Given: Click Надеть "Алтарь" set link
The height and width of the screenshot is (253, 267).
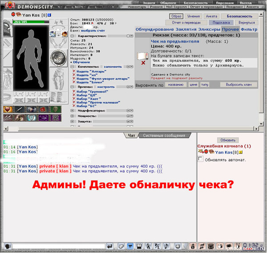Looking at the screenshot, I should point(91,72).
